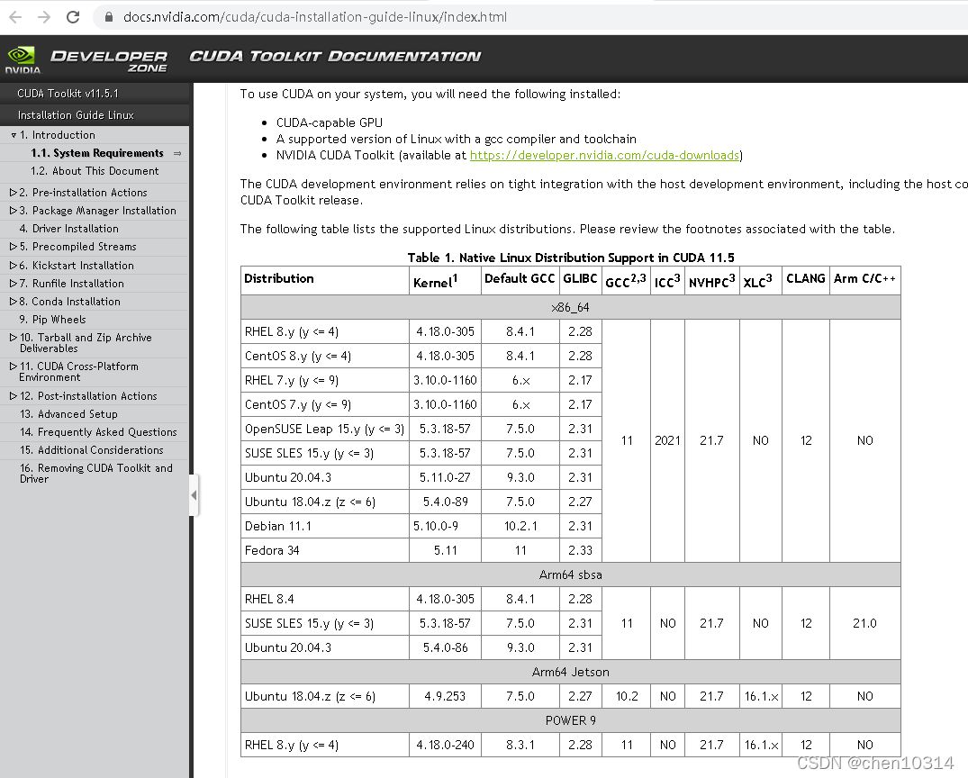968x778 pixels.
Task: Click the Kernel column footnote header
Action: [445, 281]
